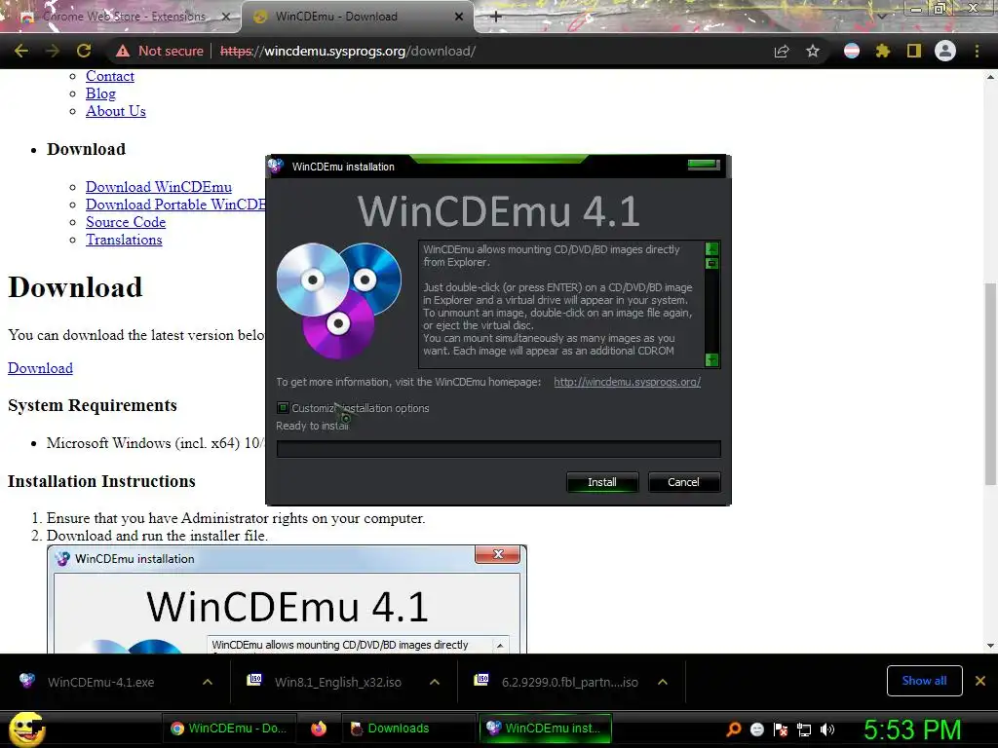Expand 6.2.9299.0.fbl_partn iso options arrow
The width and height of the screenshot is (998, 748).
pyautogui.click(x=663, y=681)
